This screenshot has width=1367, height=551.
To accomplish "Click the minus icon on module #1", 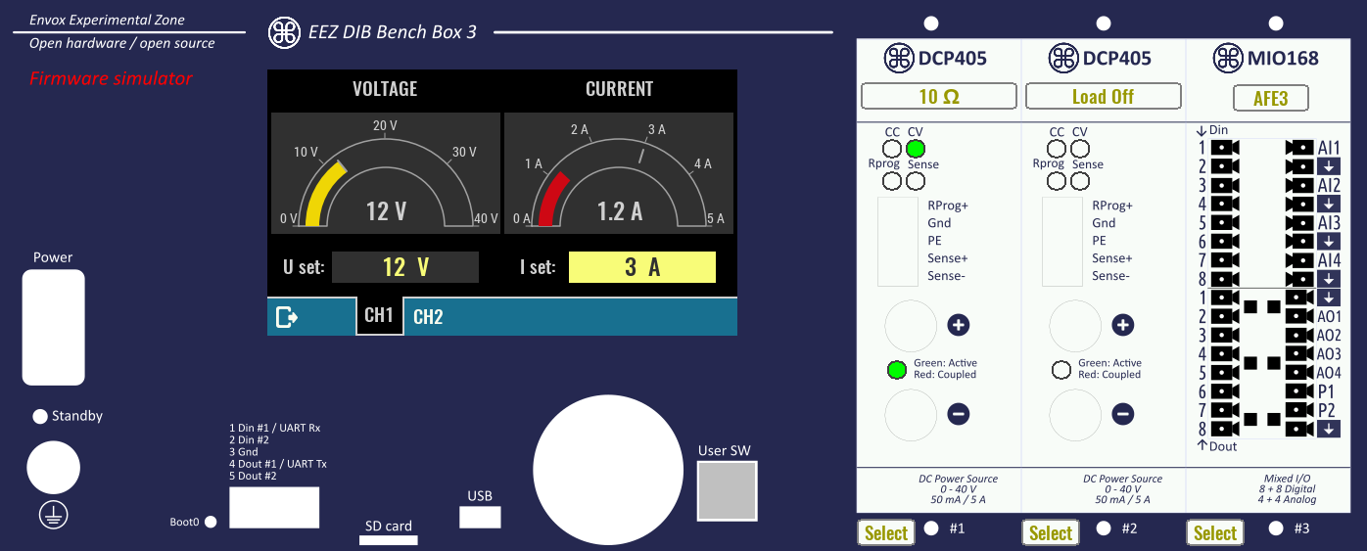I will (x=959, y=415).
